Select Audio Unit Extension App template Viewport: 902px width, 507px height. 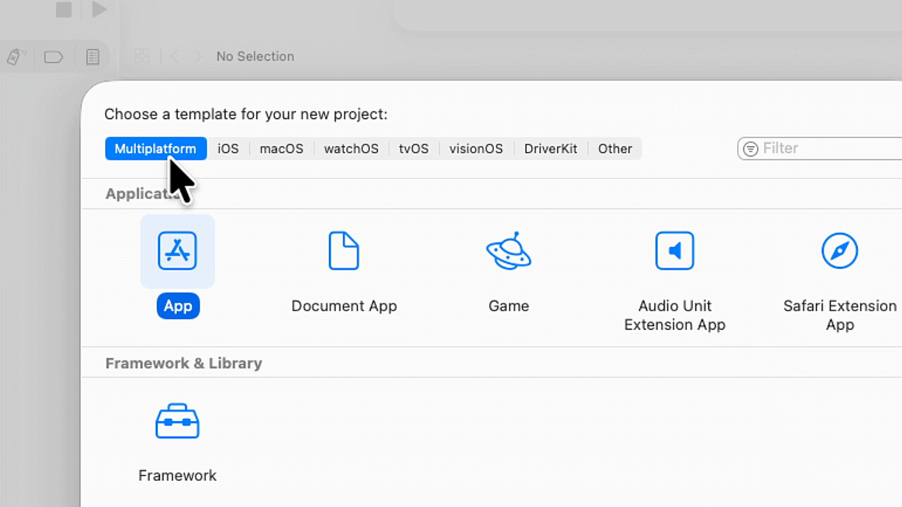(674, 251)
